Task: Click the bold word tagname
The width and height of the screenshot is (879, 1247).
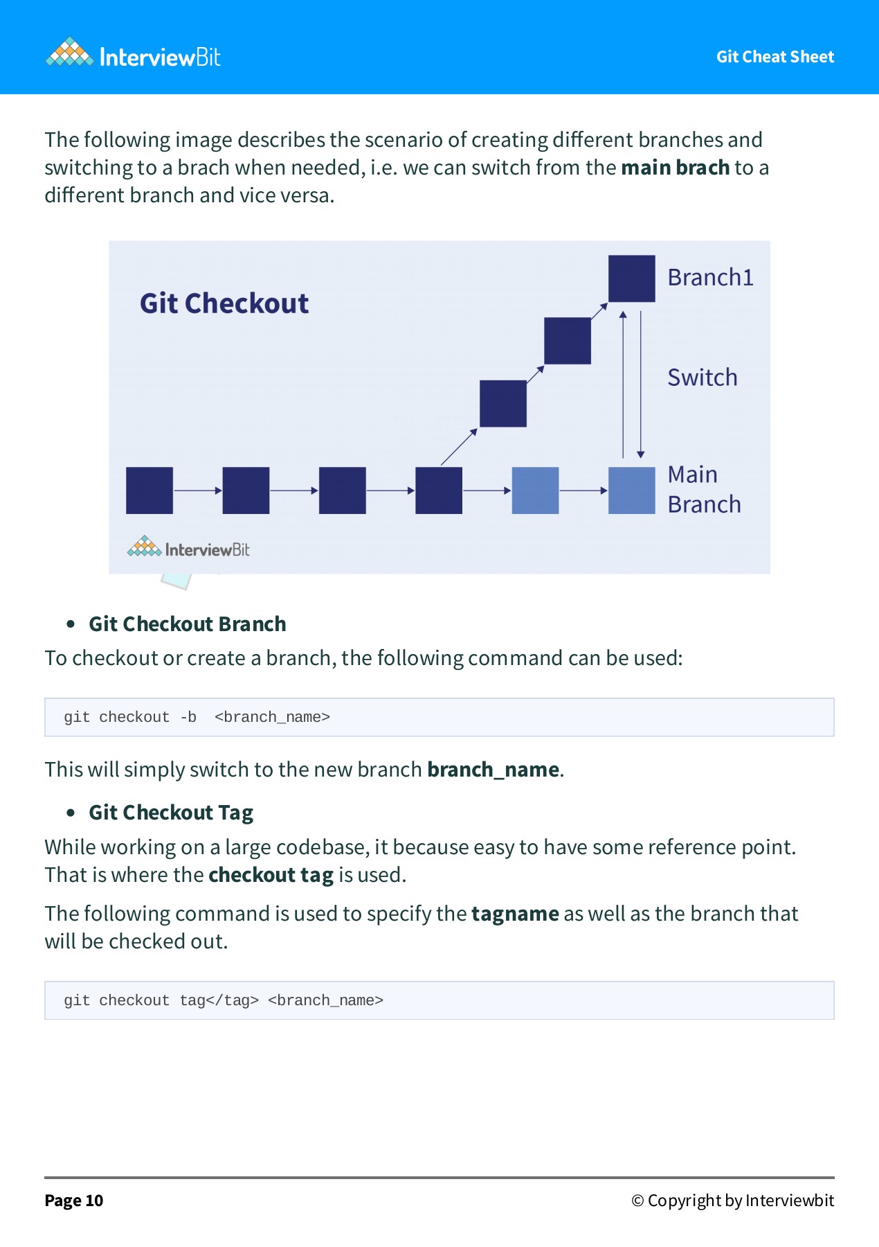Action: point(515,914)
